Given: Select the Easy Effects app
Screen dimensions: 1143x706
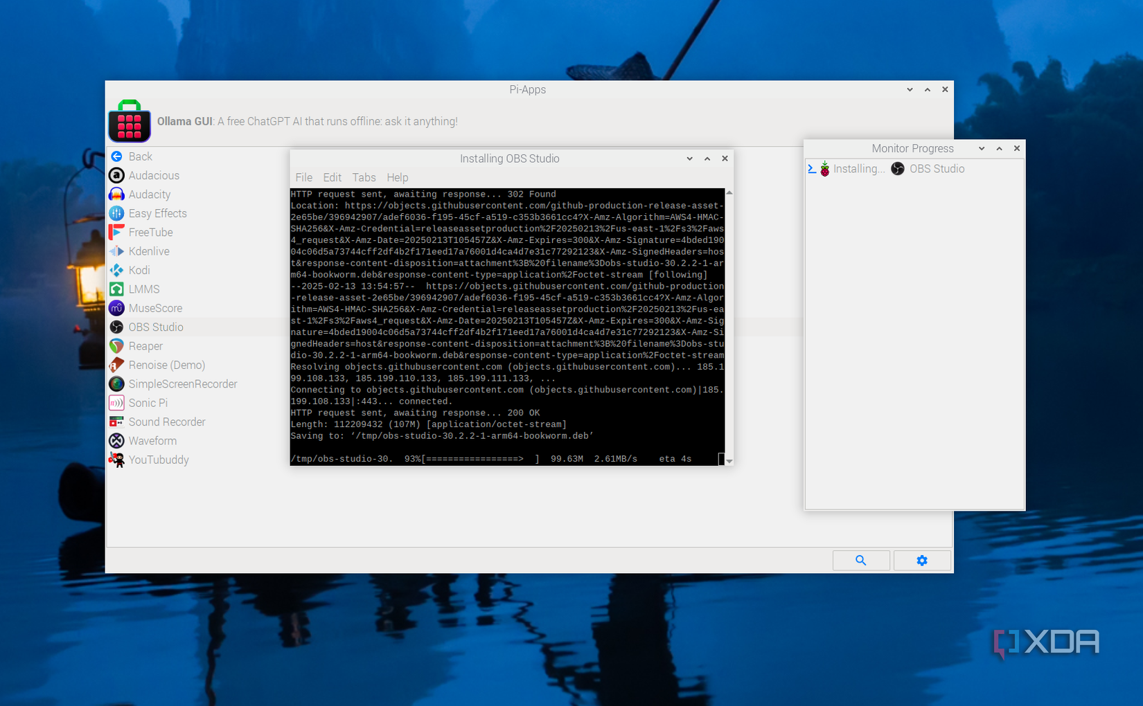Looking at the screenshot, I should (157, 213).
